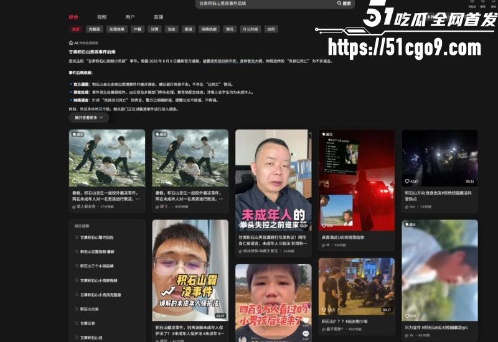Select the 情况 filter chip
This screenshot has width=498, height=342.
click(x=230, y=29)
